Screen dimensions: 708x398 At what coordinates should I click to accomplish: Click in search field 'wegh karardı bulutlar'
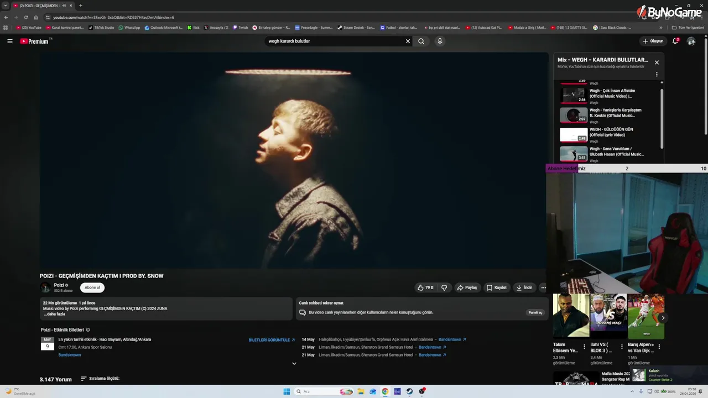click(334, 41)
